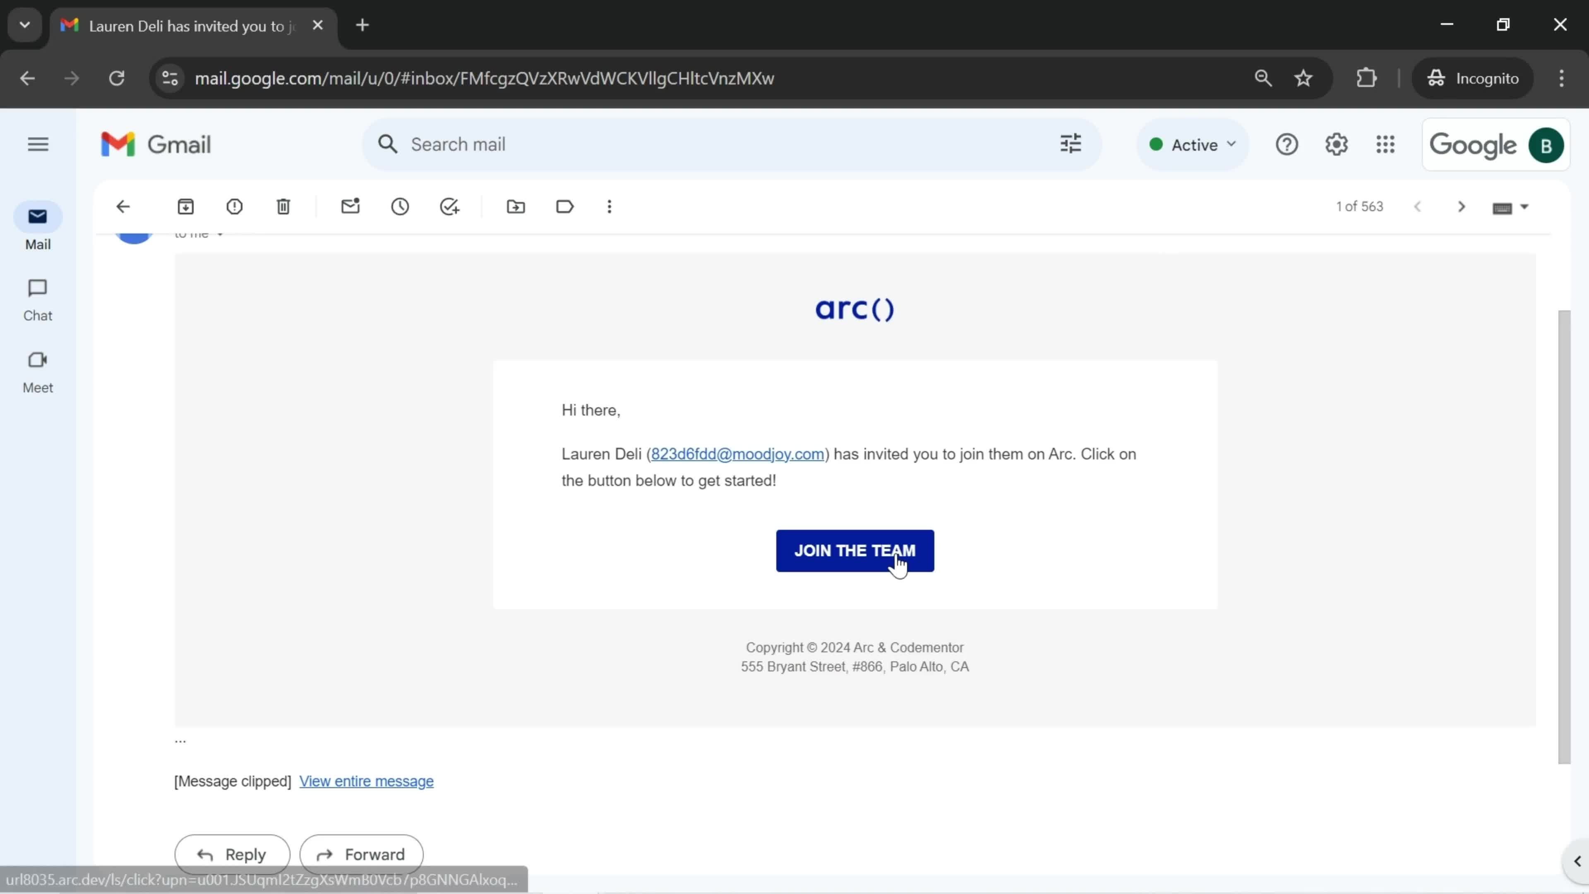1589x894 pixels.
Task: Click the 823d6fdd@moodjoy.com email link
Action: coord(738,454)
